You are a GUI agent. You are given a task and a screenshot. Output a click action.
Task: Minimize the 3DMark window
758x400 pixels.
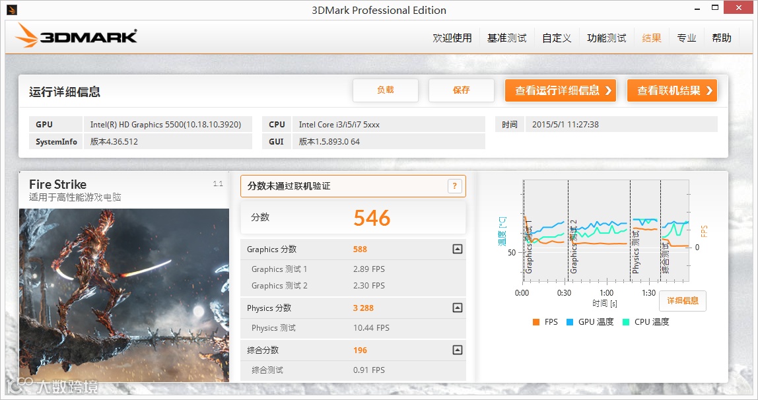coord(697,9)
